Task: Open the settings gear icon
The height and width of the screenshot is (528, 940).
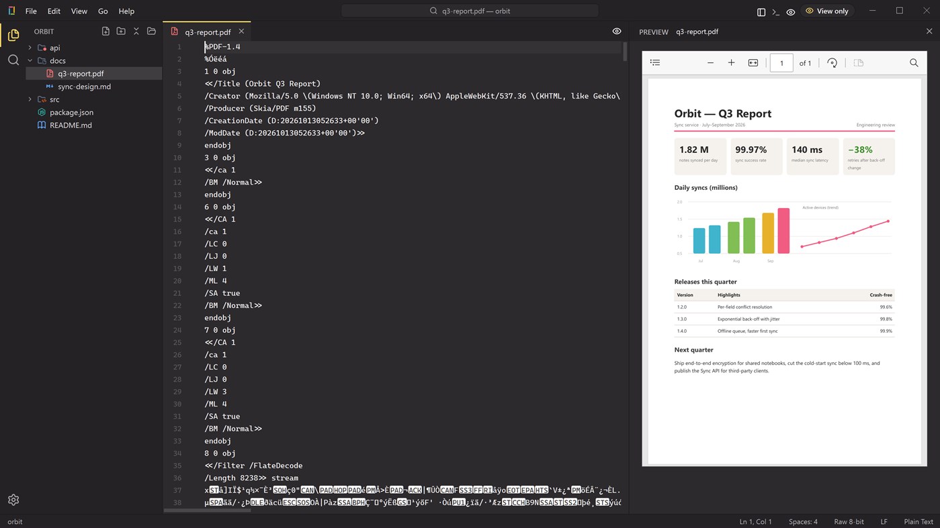Action: pyautogui.click(x=13, y=500)
